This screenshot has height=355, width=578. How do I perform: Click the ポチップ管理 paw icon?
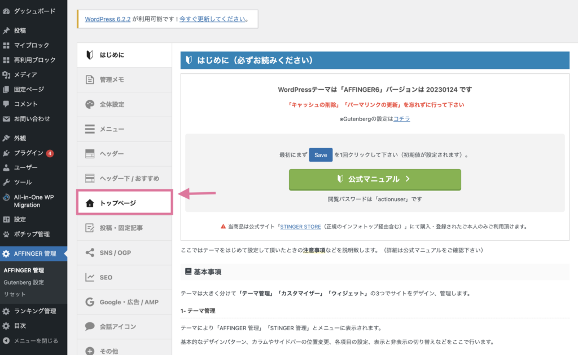pyautogui.click(x=6, y=234)
